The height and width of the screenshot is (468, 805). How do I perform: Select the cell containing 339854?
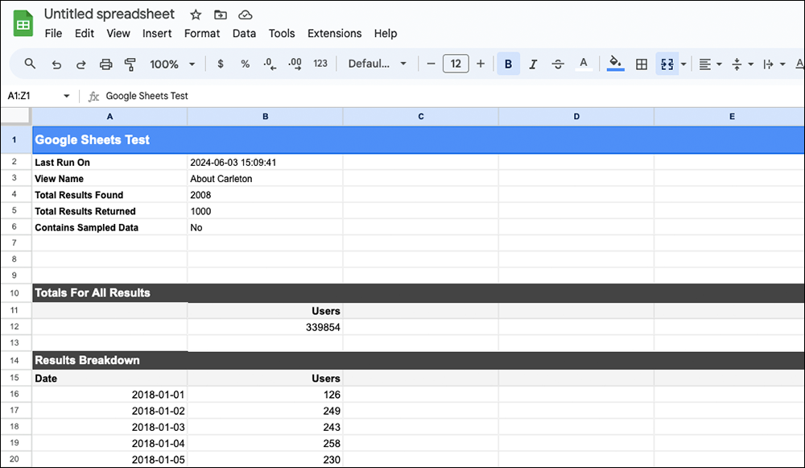click(265, 327)
